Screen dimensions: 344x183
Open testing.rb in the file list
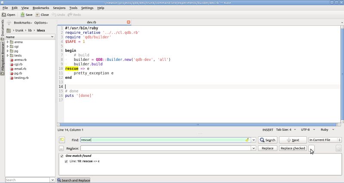(21, 78)
